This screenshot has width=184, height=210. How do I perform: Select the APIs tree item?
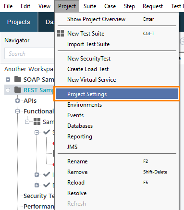[30, 101]
